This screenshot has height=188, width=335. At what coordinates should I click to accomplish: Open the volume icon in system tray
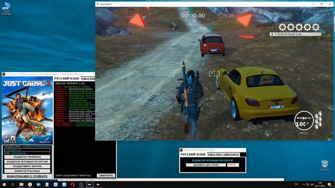coord(312,184)
